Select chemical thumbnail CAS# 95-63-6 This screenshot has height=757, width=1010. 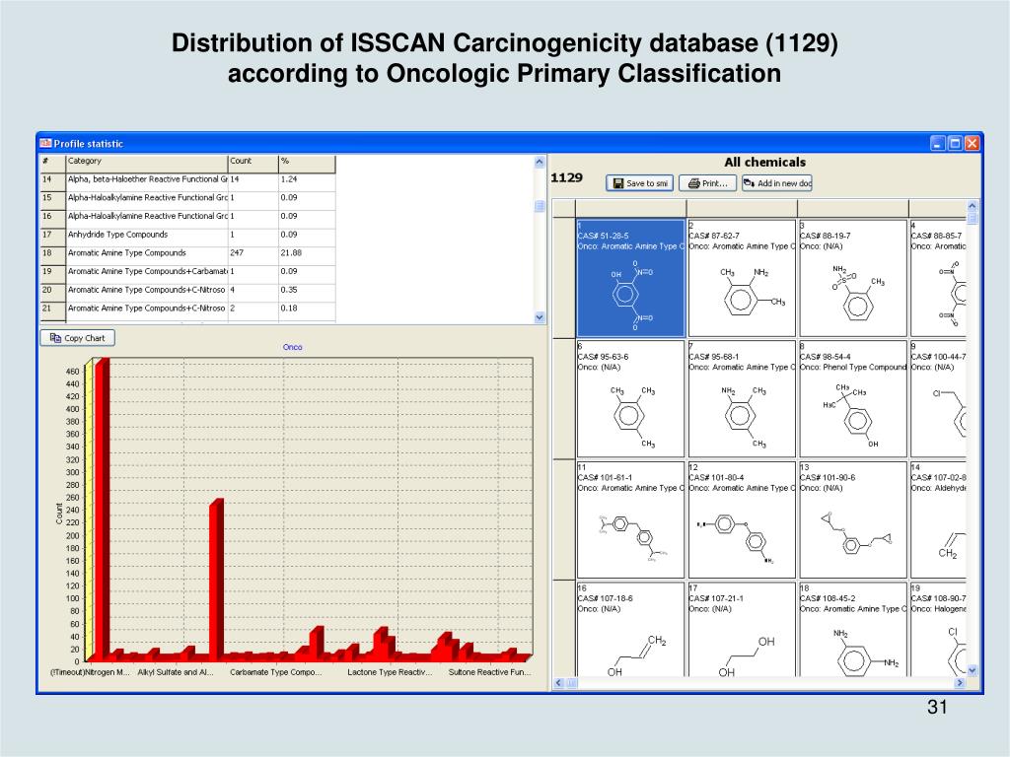pyautogui.click(x=630, y=399)
